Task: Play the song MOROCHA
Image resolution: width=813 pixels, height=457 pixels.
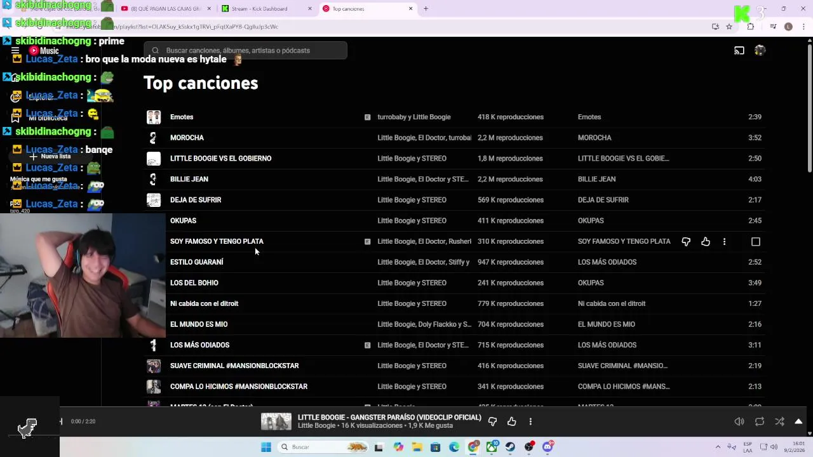Action: point(187,138)
